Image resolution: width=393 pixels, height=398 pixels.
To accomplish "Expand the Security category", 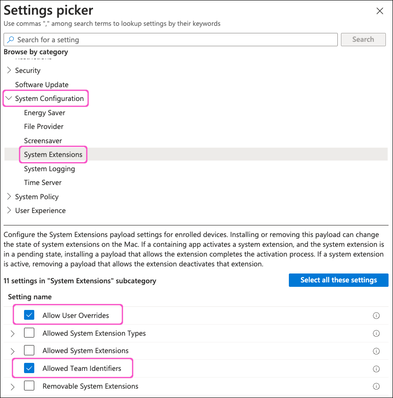I will (x=9, y=70).
